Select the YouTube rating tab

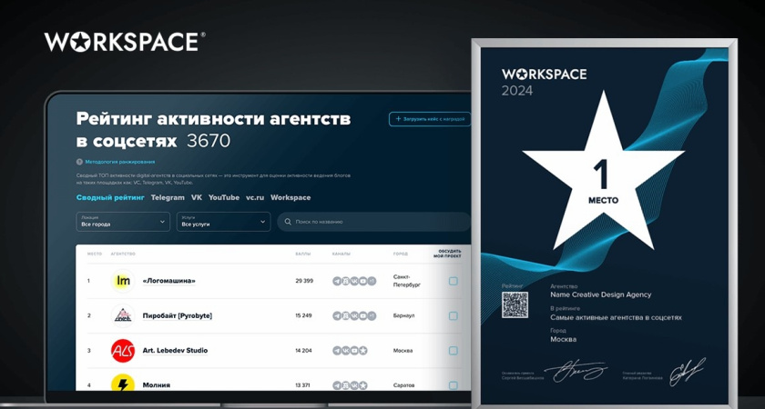pos(224,197)
